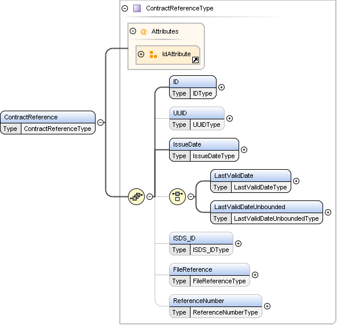Select the choice compositor icon
Image resolution: width=337 pixels, height=325 pixels.
177,196
